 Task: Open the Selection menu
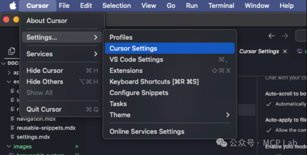coord(117,6)
